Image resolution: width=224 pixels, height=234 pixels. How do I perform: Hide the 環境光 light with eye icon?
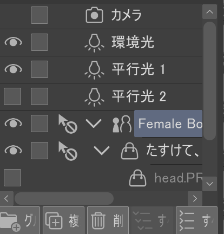click(13, 42)
